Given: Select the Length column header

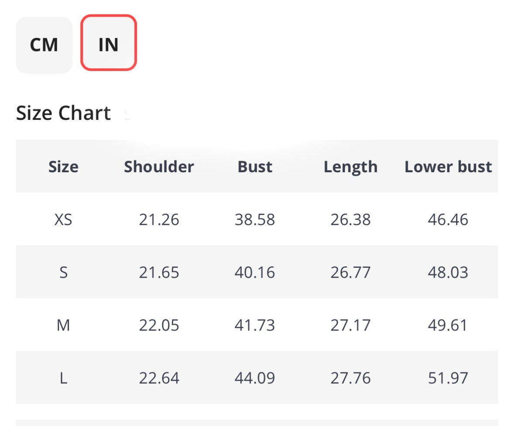Looking at the screenshot, I should tap(351, 167).
